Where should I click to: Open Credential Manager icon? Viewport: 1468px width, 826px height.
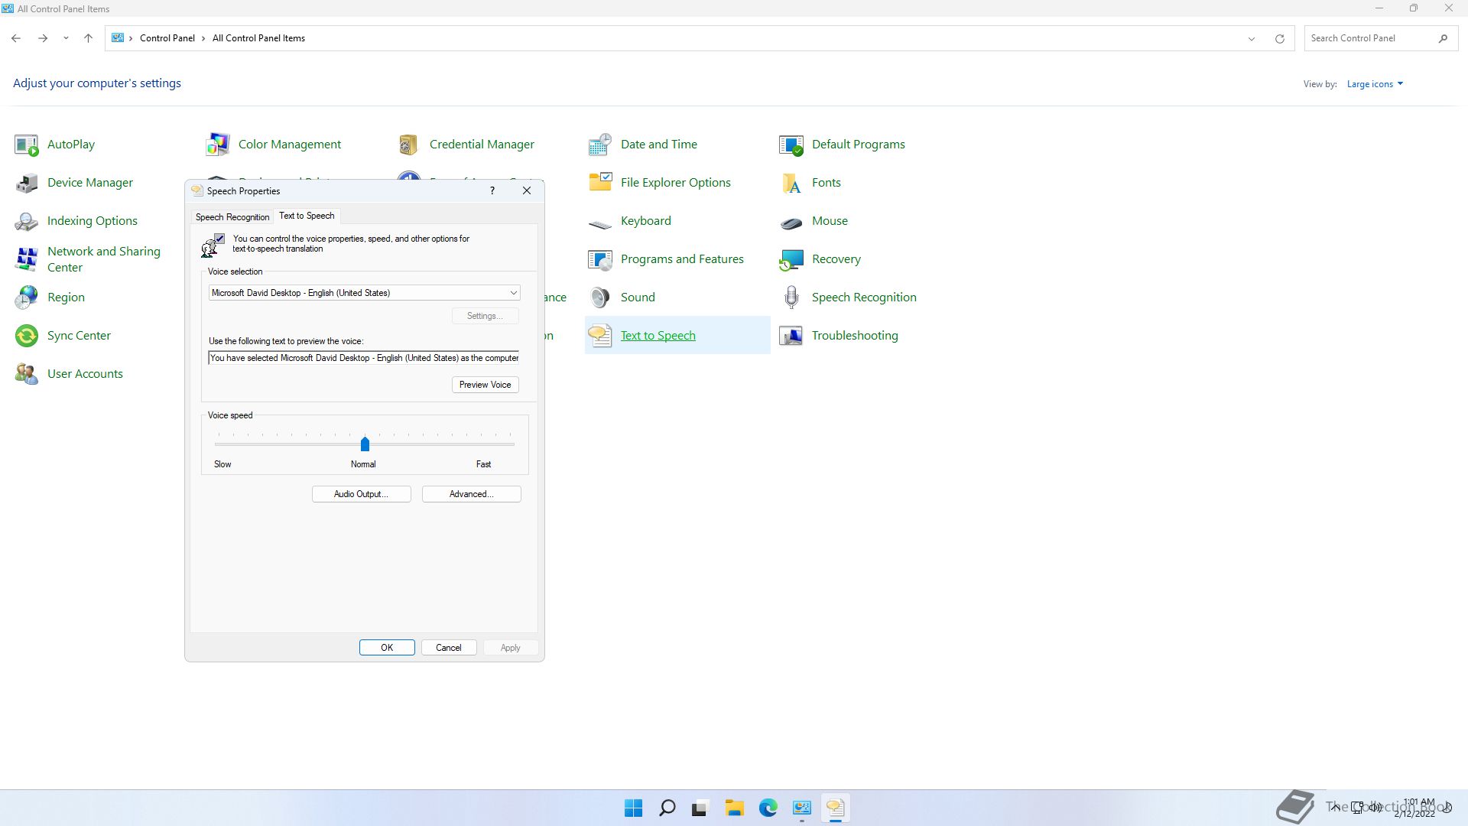[409, 145]
